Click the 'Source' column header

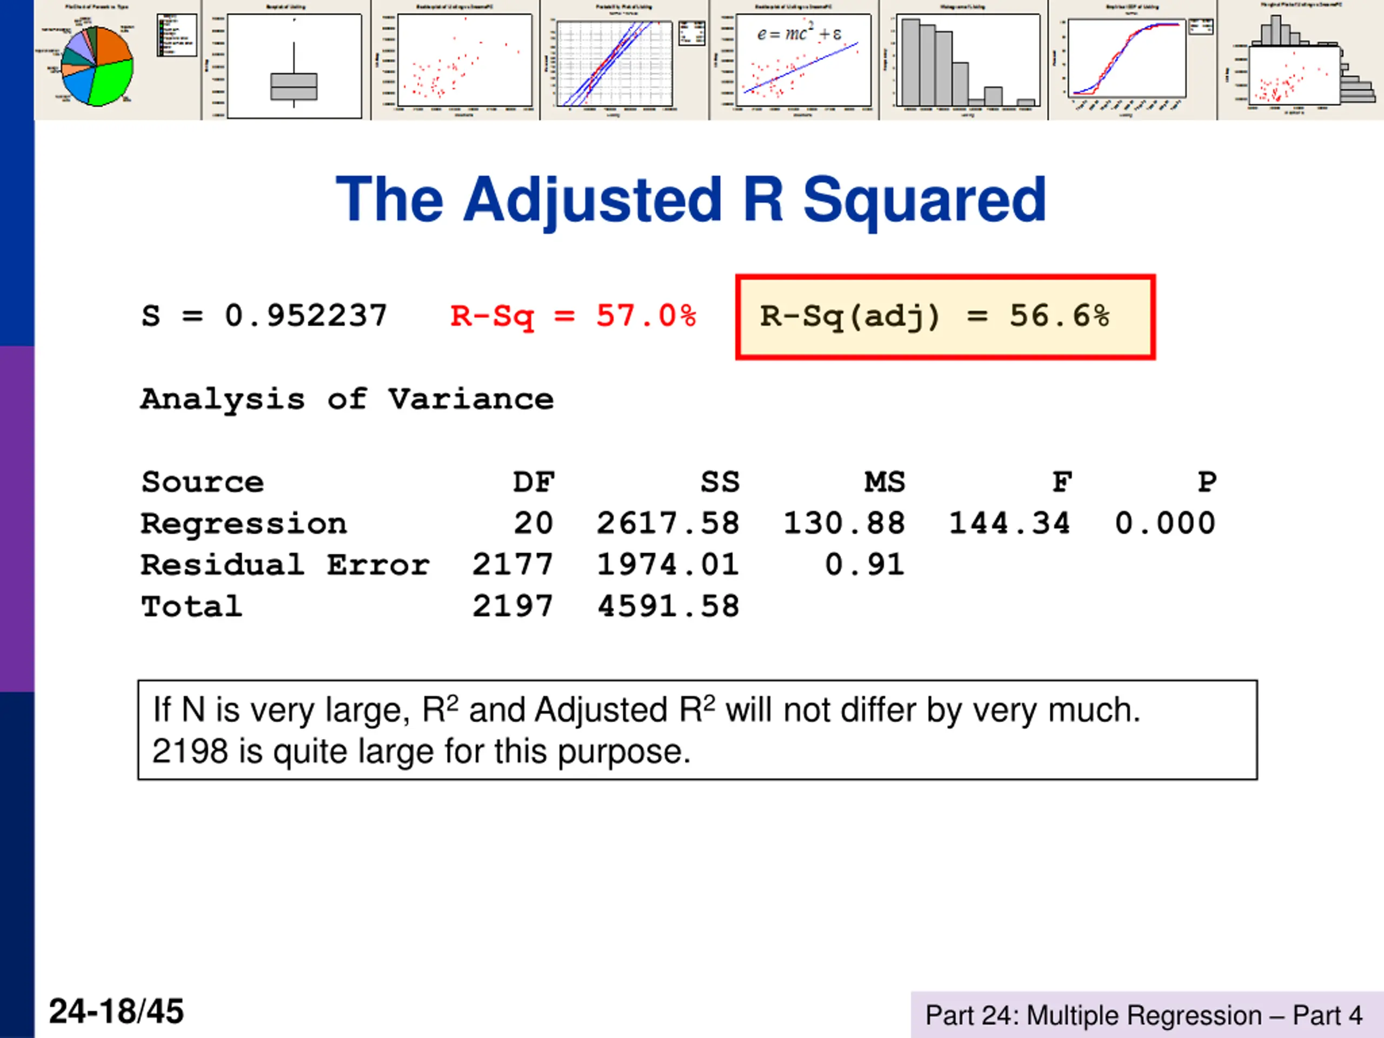point(203,482)
